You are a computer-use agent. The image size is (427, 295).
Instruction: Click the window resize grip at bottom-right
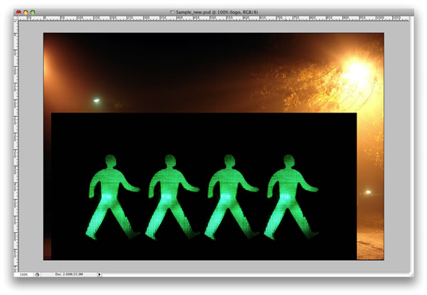click(411, 274)
